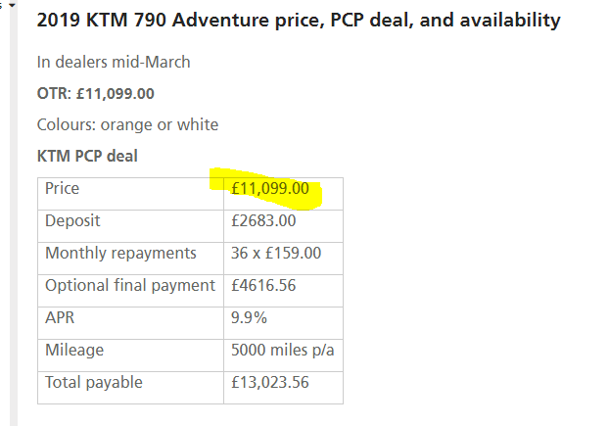Click the page heading about 2019 KTM 790 Adventure
The width and height of the screenshot is (609, 426).
tap(299, 20)
